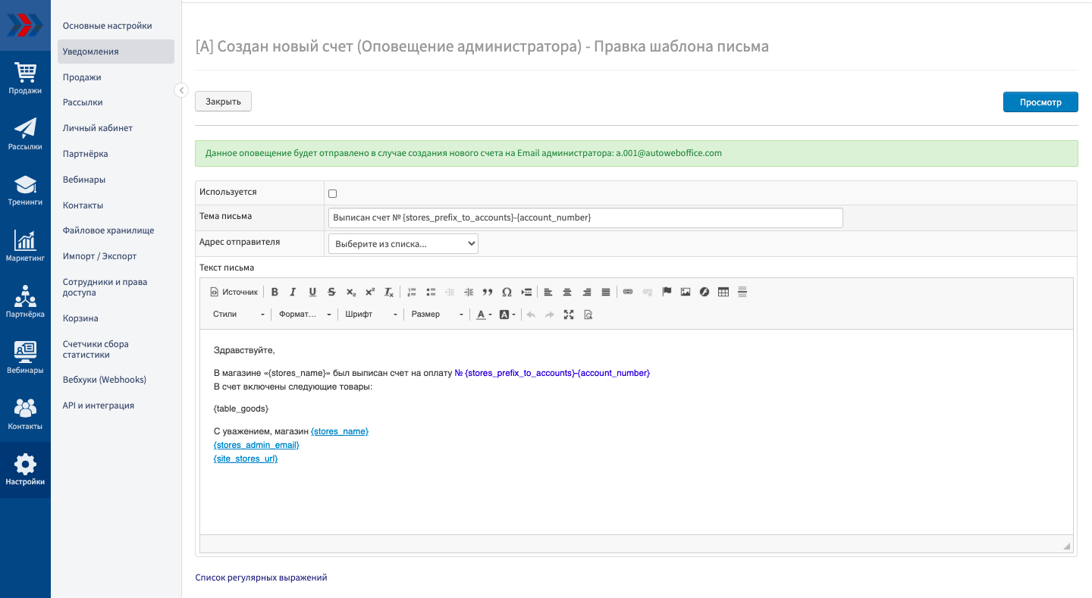Insert Flash object
1092x598 pixels.
(704, 292)
